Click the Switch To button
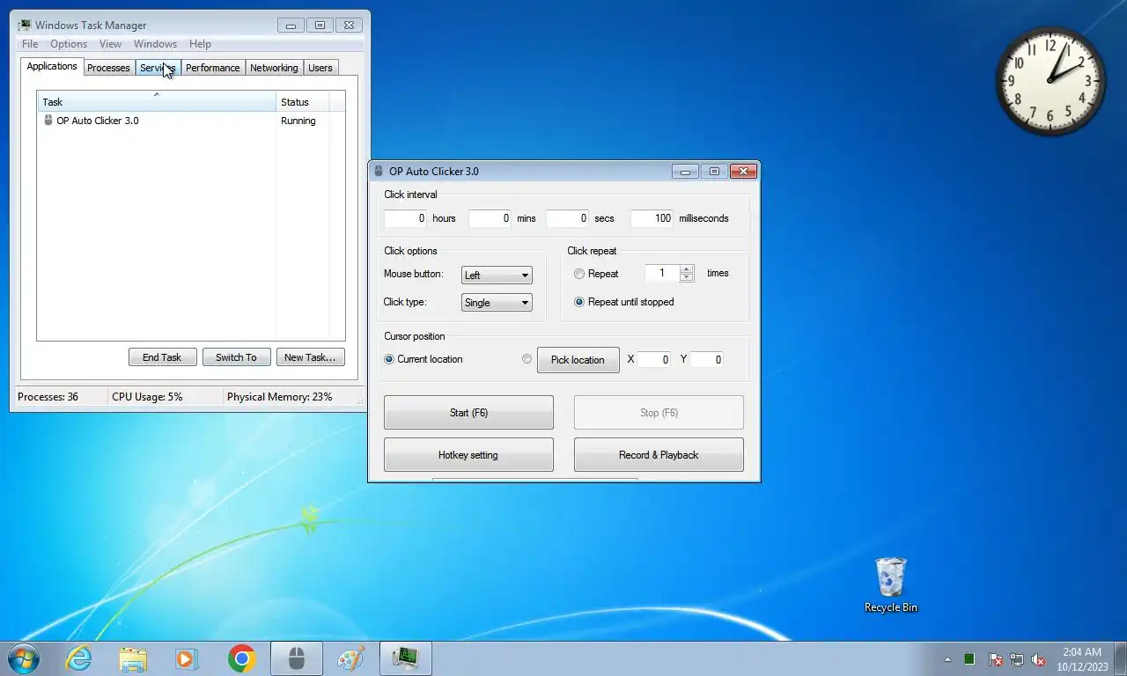This screenshot has height=676, width=1127. [236, 357]
